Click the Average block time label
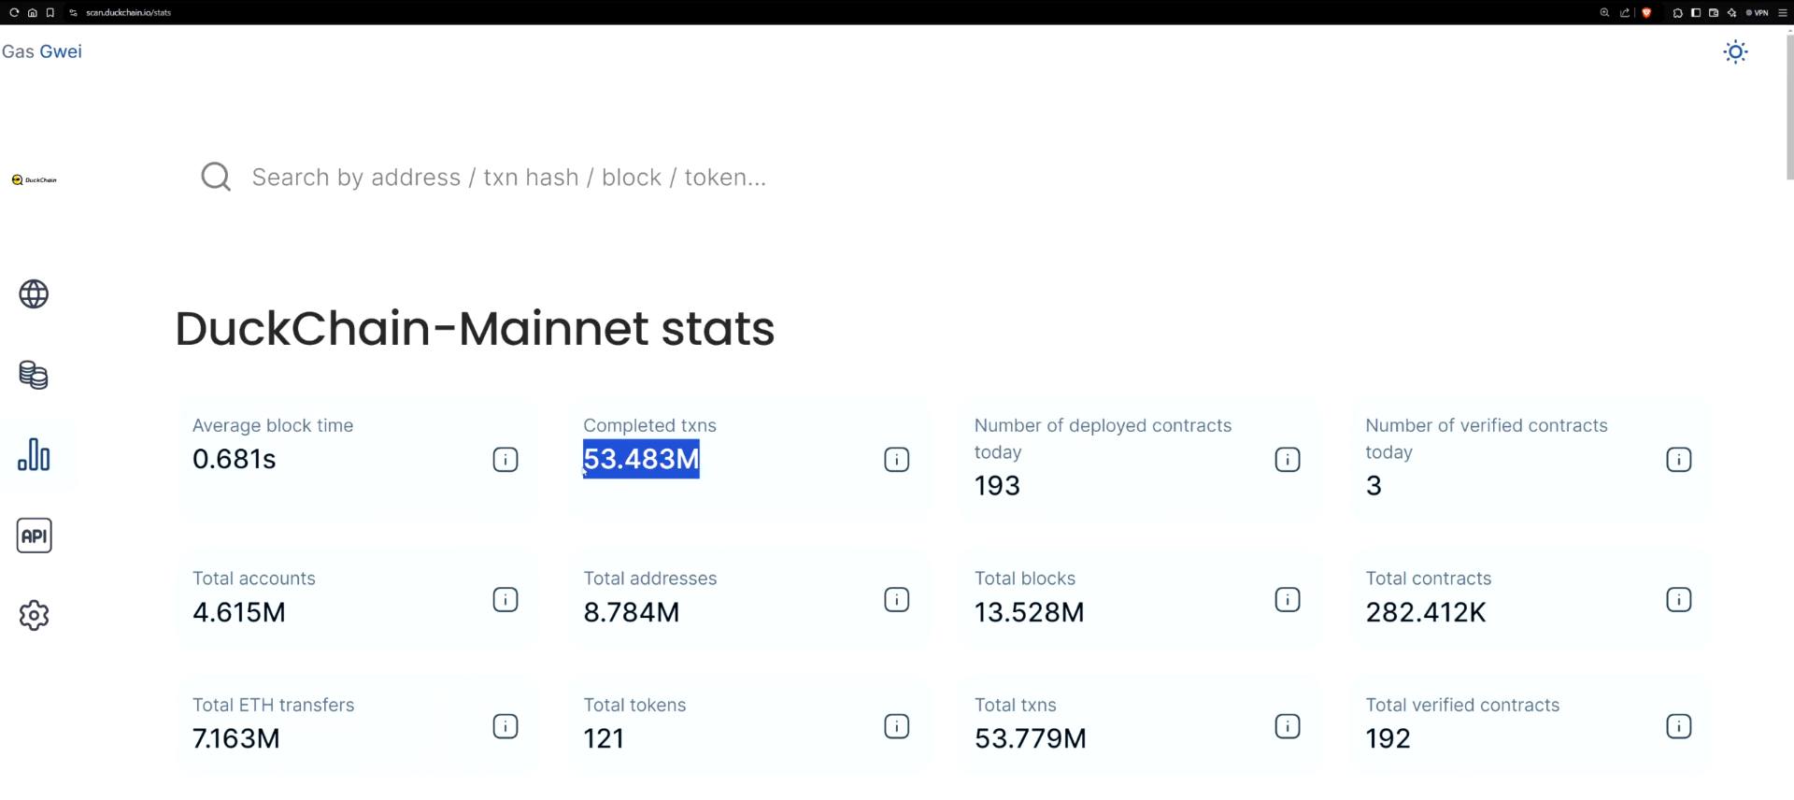The image size is (1794, 800). pos(273,425)
